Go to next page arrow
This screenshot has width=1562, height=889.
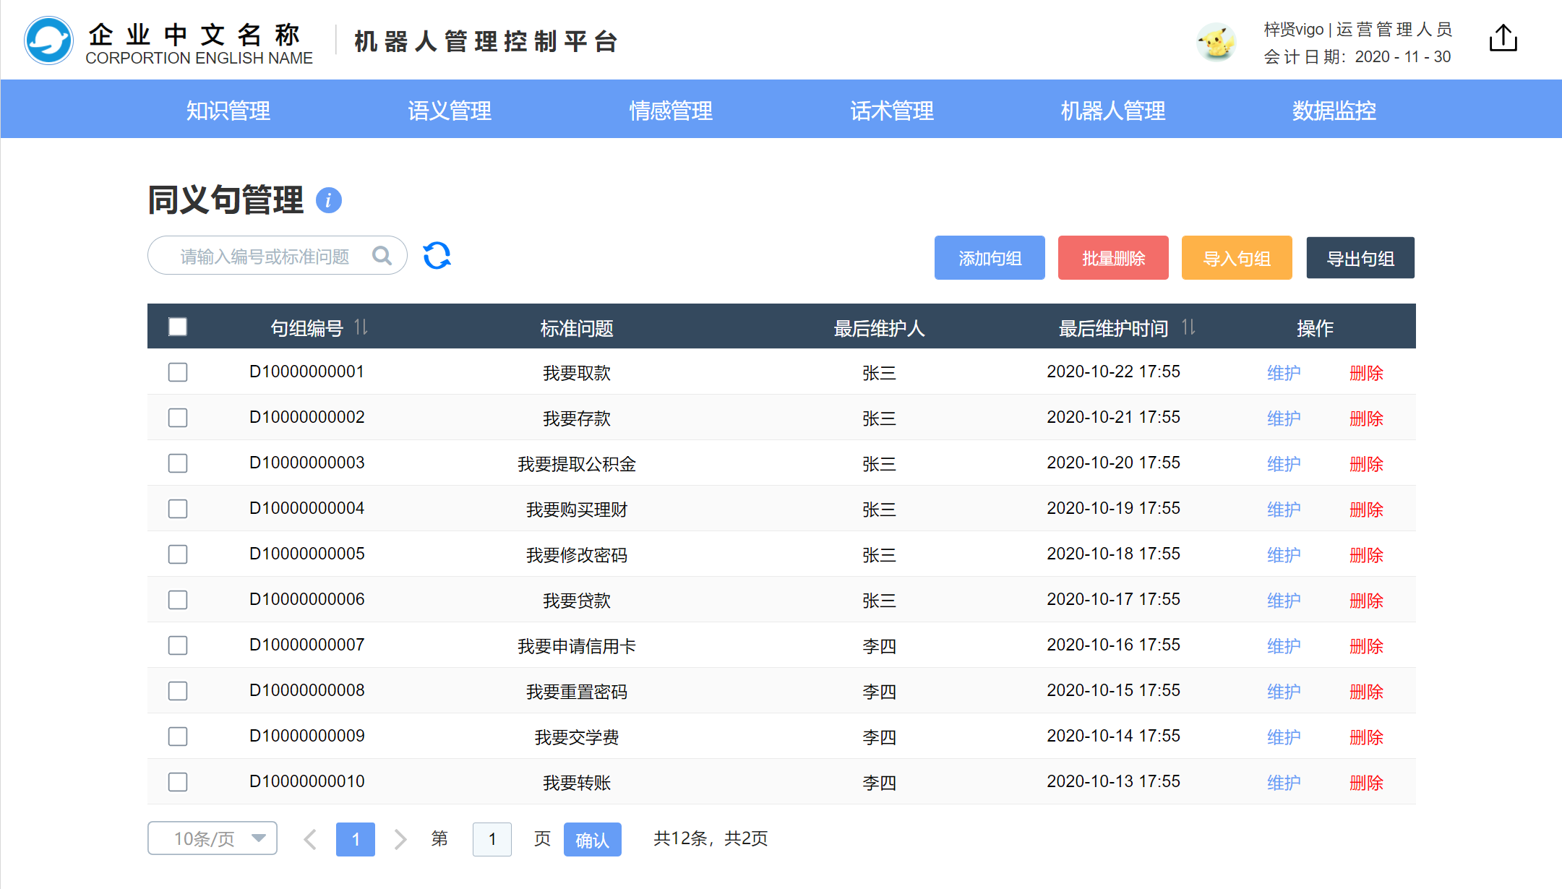[x=400, y=839]
